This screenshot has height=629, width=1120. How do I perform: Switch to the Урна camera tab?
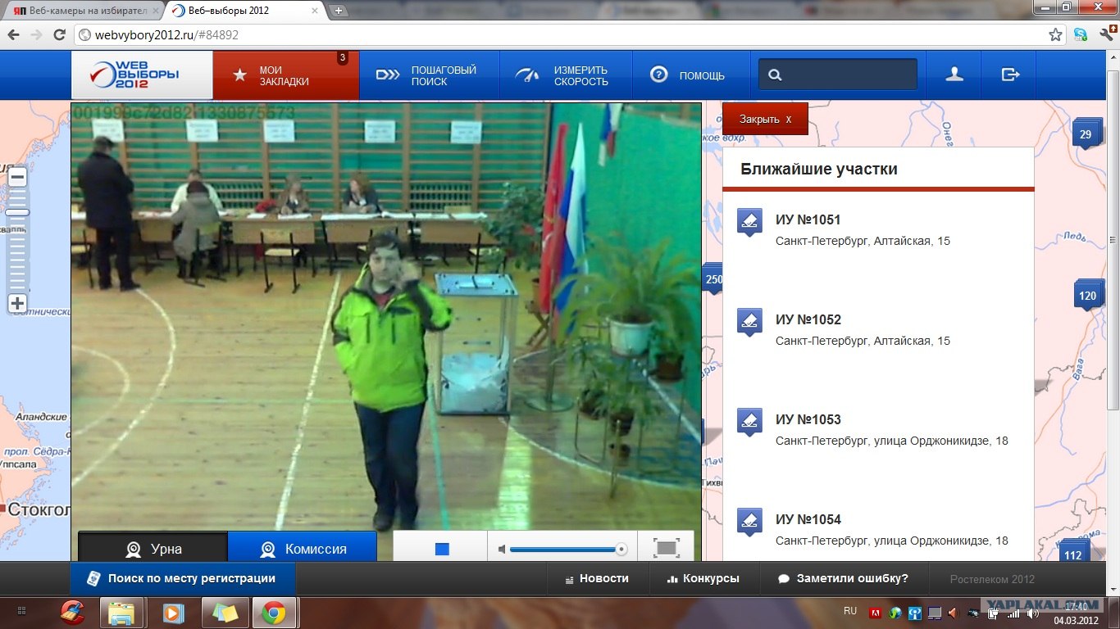click(x=153, y=547)
